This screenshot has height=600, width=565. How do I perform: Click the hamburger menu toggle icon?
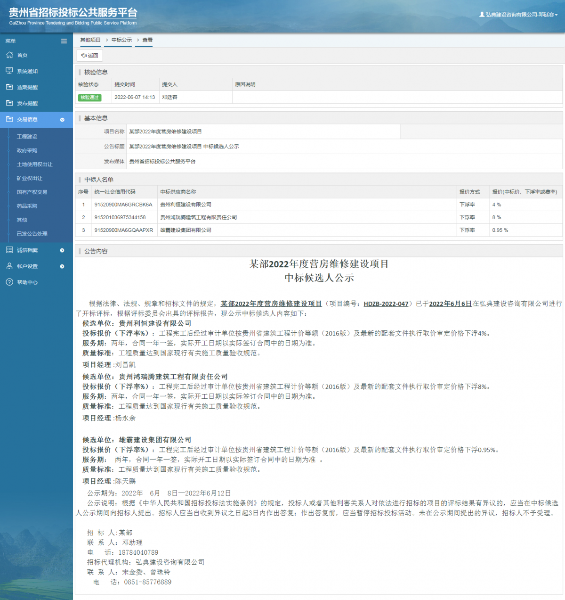pyautogui.click(x=64, y=41)
